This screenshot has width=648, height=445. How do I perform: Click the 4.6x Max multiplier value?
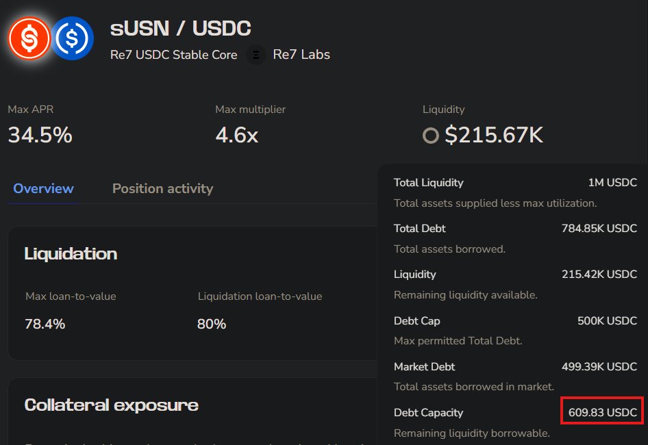[237, 135]
